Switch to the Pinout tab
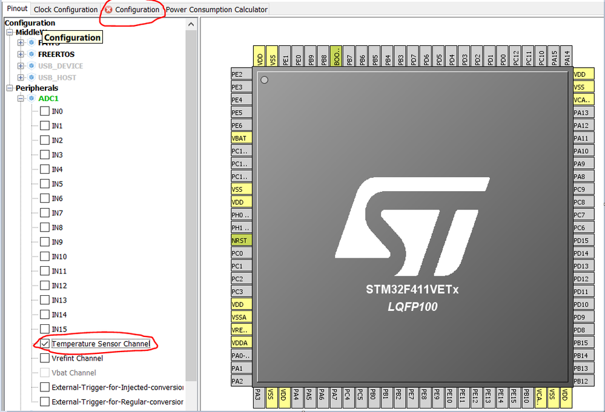 (x=17, y=9)
